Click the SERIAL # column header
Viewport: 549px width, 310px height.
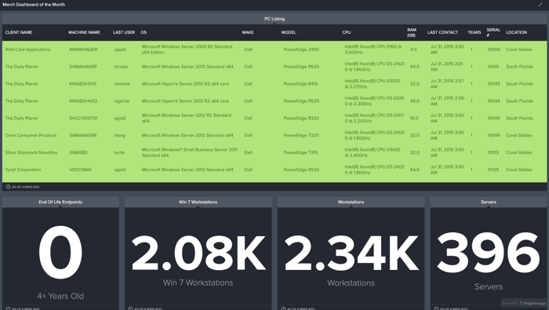(x=493, y=33)
